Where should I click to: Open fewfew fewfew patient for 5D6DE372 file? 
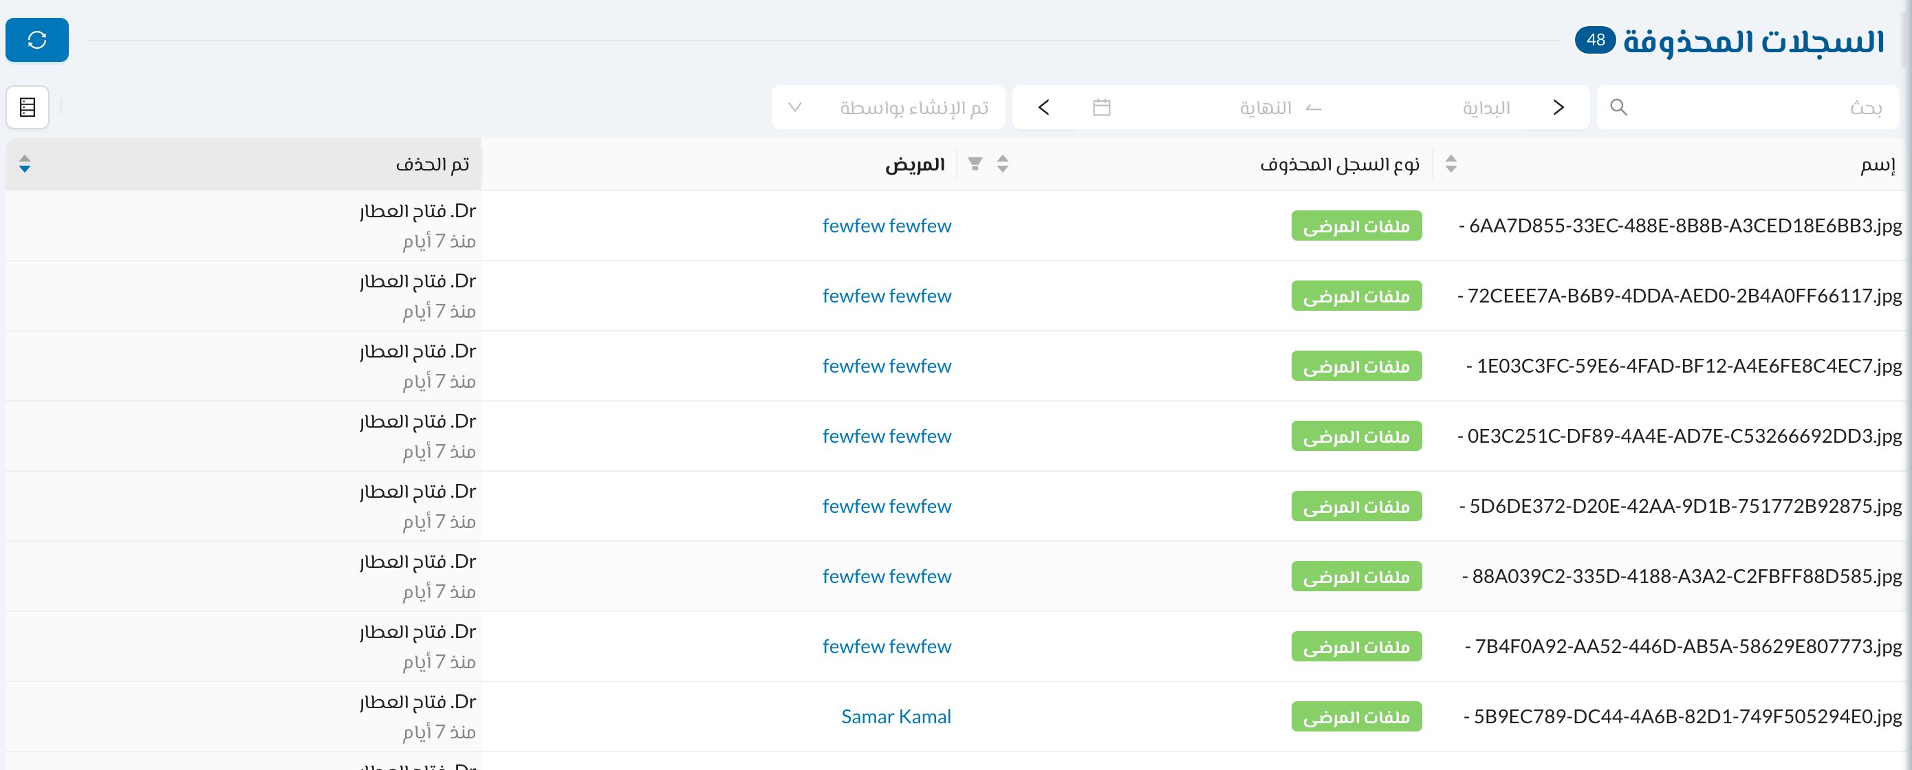click(887, 506)
